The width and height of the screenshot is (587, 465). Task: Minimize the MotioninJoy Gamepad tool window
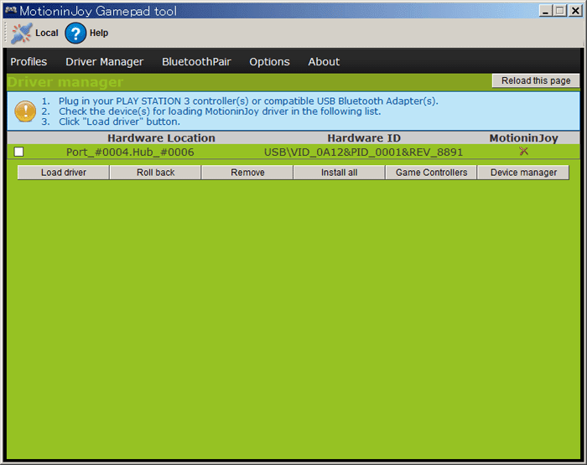click(546, 11)
